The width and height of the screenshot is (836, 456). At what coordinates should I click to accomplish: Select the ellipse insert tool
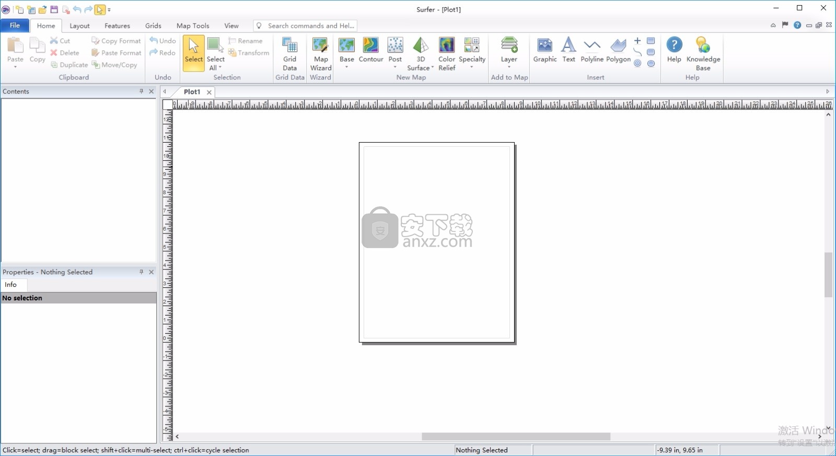[651, 64]
